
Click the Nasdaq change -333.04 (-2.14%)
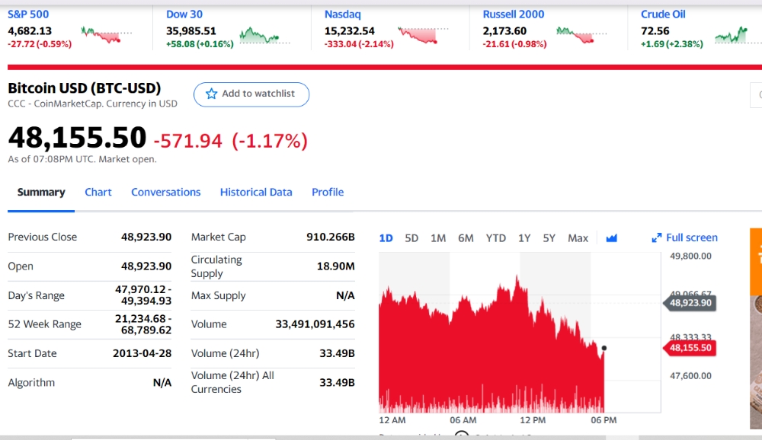coord(359,44)
